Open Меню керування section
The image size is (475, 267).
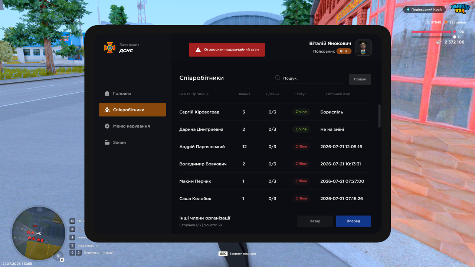coord(132,126)
